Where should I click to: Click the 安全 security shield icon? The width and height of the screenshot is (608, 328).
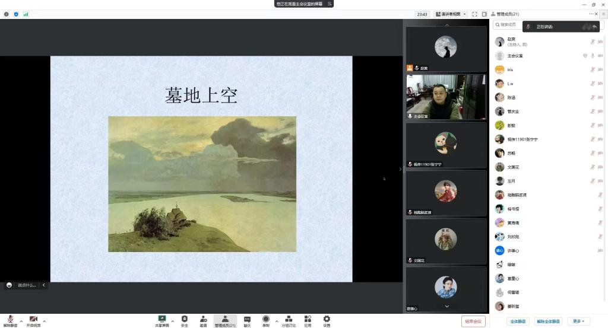click(184, 320)
